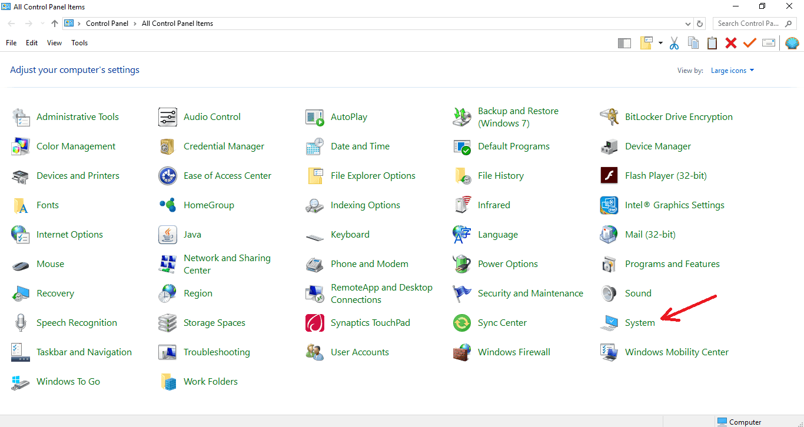
Task: Click the Classic Shell seashell icon
Action: [792, 43]
